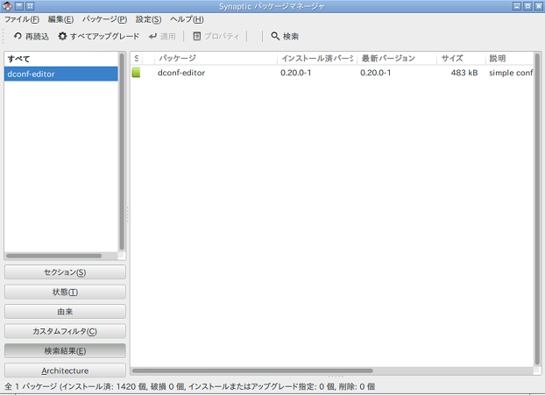Click the 483 kB size cell
Screen dimensions: 545x395
point(464,73)
